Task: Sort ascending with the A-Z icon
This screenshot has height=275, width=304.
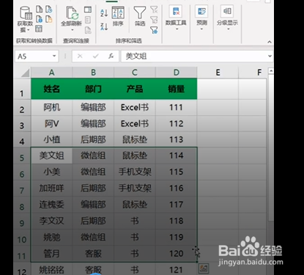Action: 104,12
